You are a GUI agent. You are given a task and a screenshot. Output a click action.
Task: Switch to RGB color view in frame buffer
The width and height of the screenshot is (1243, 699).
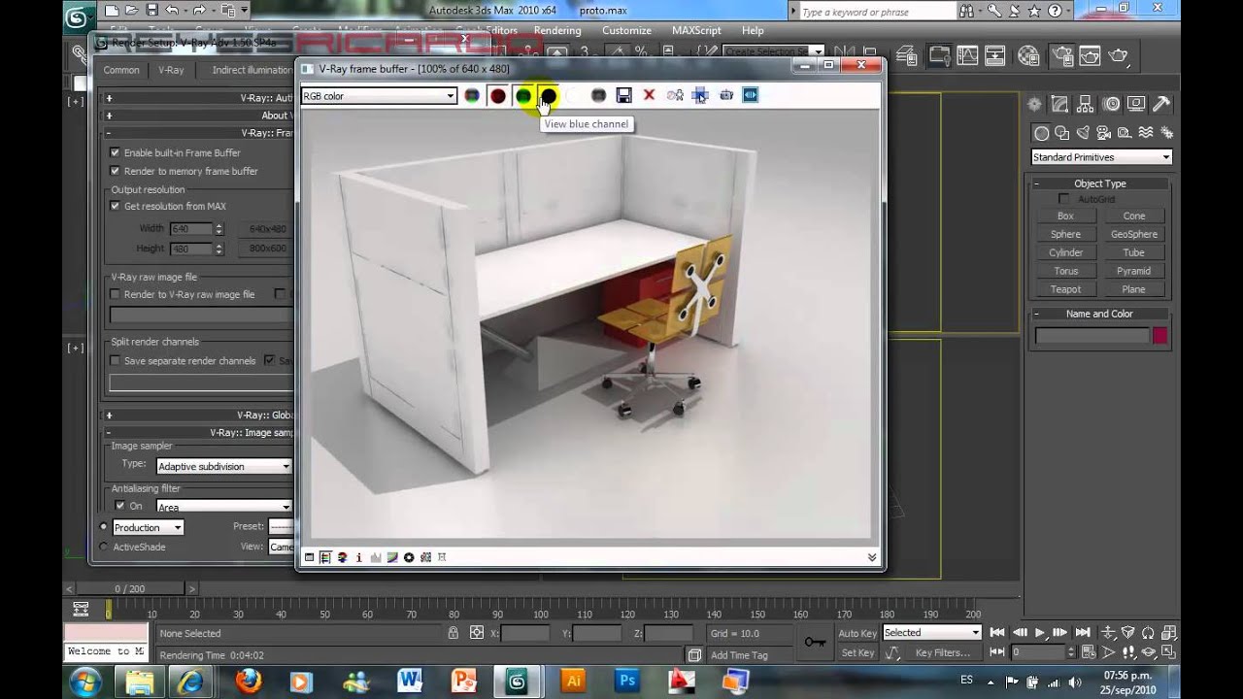[472, 95]
